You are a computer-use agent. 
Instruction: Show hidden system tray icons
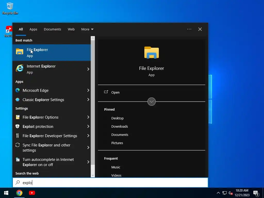coord(218,193)
